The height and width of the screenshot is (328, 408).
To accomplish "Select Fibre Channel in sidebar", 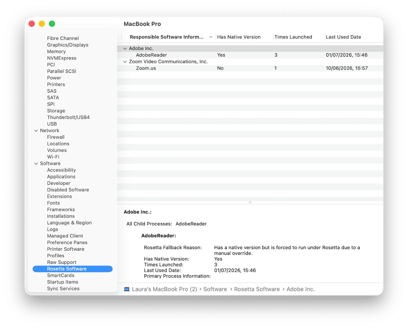I will click(63, 39).
